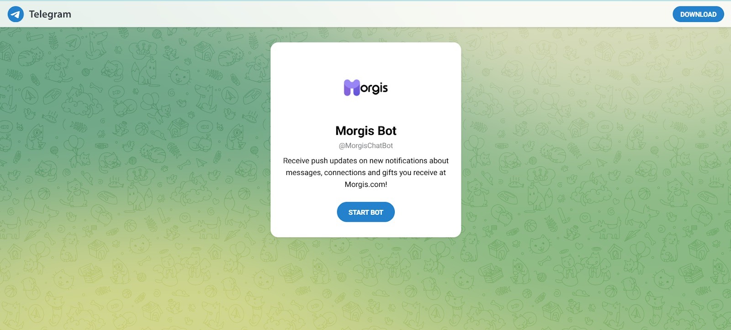Click empty middle area of the top header bar
This screenshot has width=731, height=330.
click(x=365, y=14)
